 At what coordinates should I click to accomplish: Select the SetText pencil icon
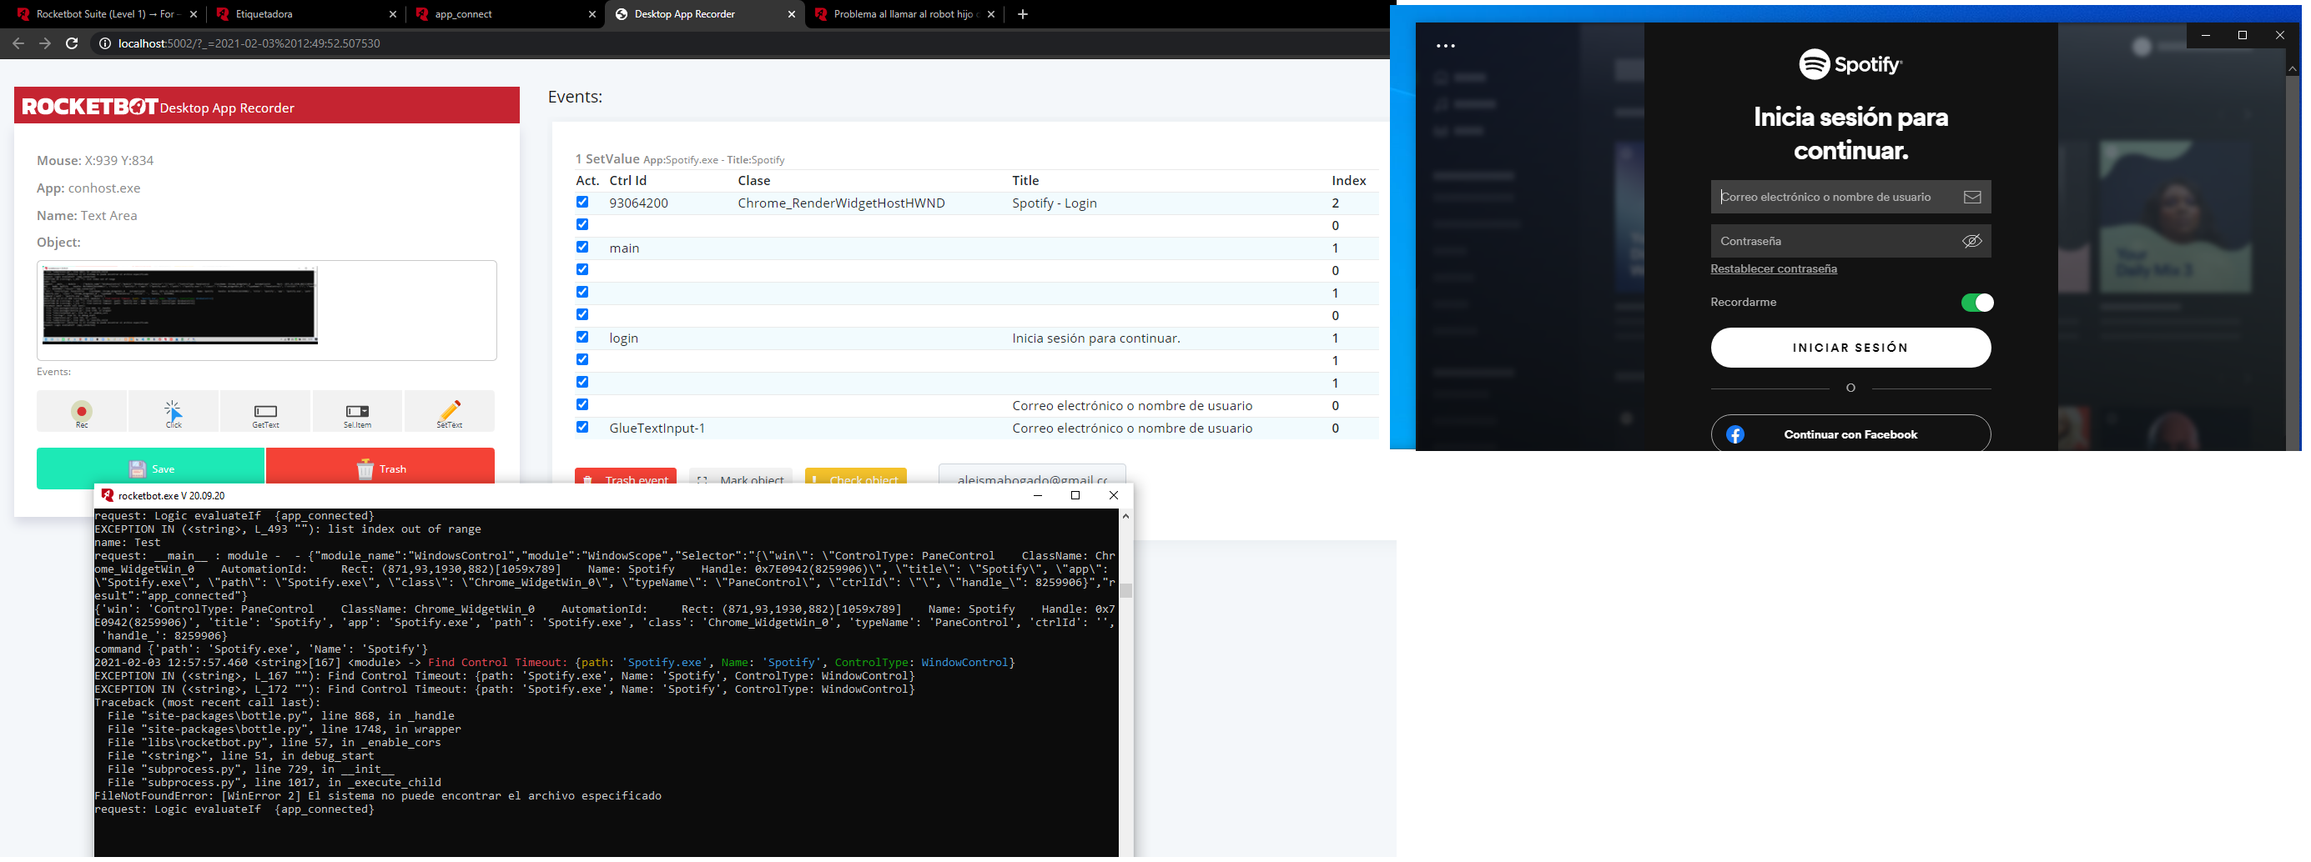tap(450, 411)
